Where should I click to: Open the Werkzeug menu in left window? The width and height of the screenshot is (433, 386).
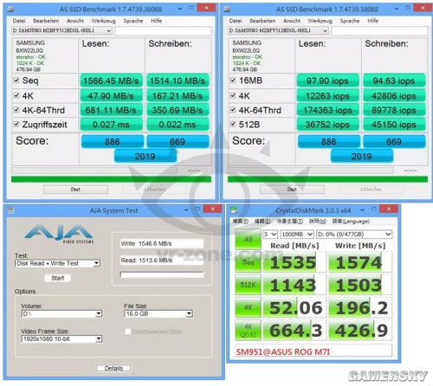tap(103, 21)
